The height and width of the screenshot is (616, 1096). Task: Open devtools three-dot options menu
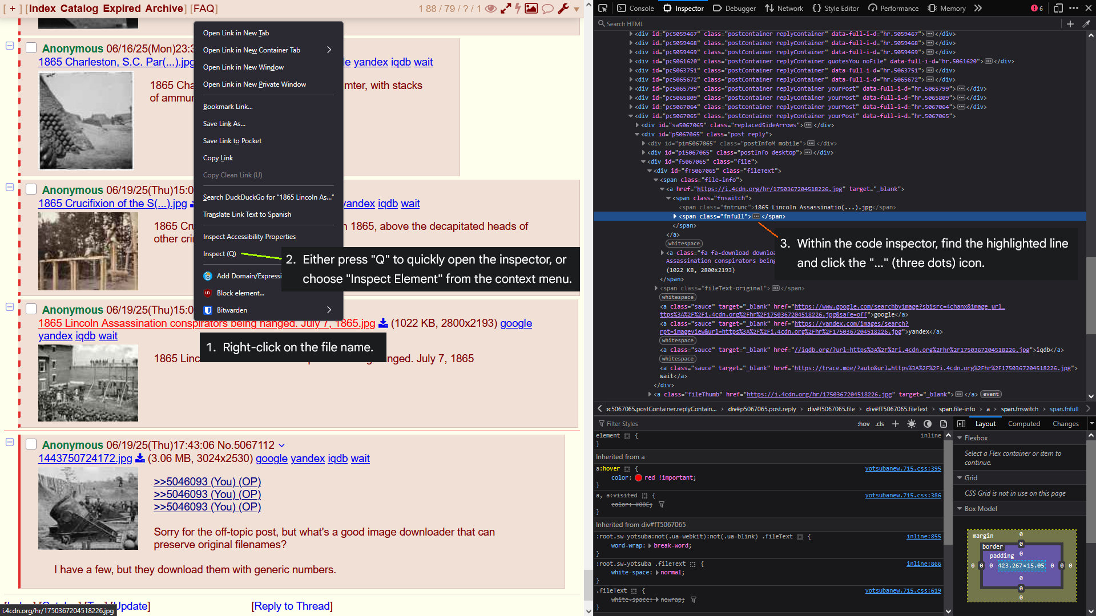coord(1074,8)
